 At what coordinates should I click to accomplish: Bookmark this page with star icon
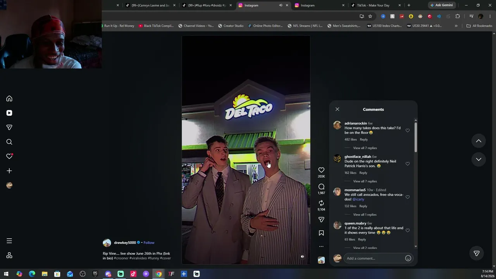[370, 16]
